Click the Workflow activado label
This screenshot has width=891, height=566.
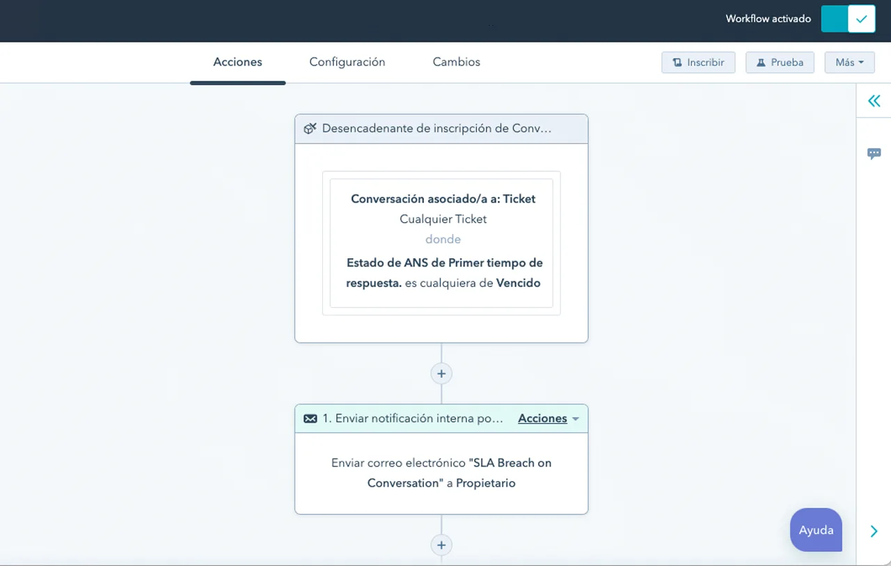(768, 19)
